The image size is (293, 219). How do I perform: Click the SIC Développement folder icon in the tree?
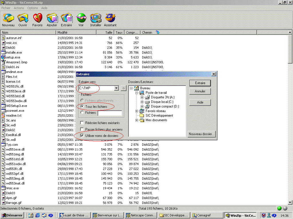pos(142,115)
